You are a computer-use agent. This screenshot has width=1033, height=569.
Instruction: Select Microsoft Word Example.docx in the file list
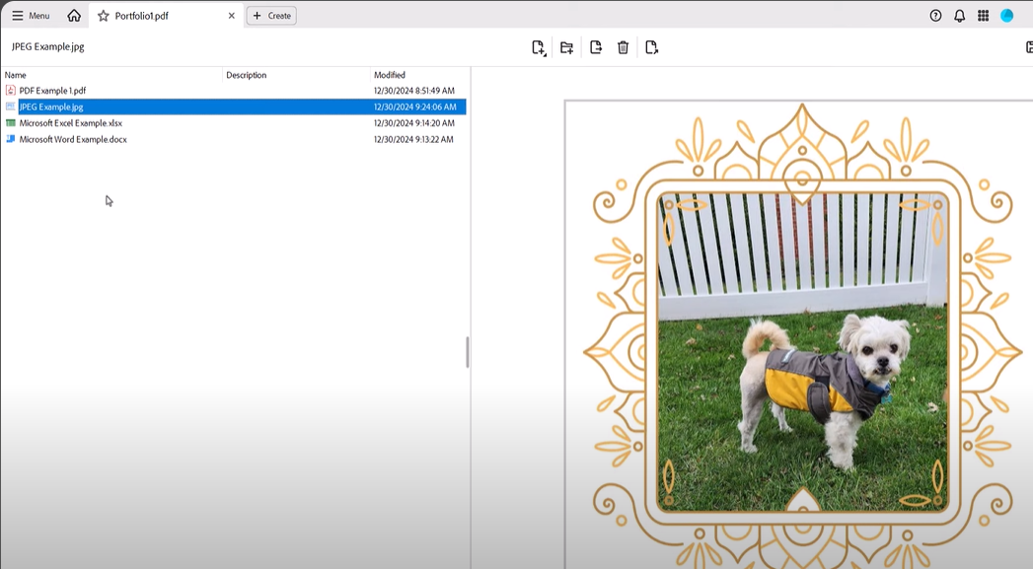tap(69, 139)
